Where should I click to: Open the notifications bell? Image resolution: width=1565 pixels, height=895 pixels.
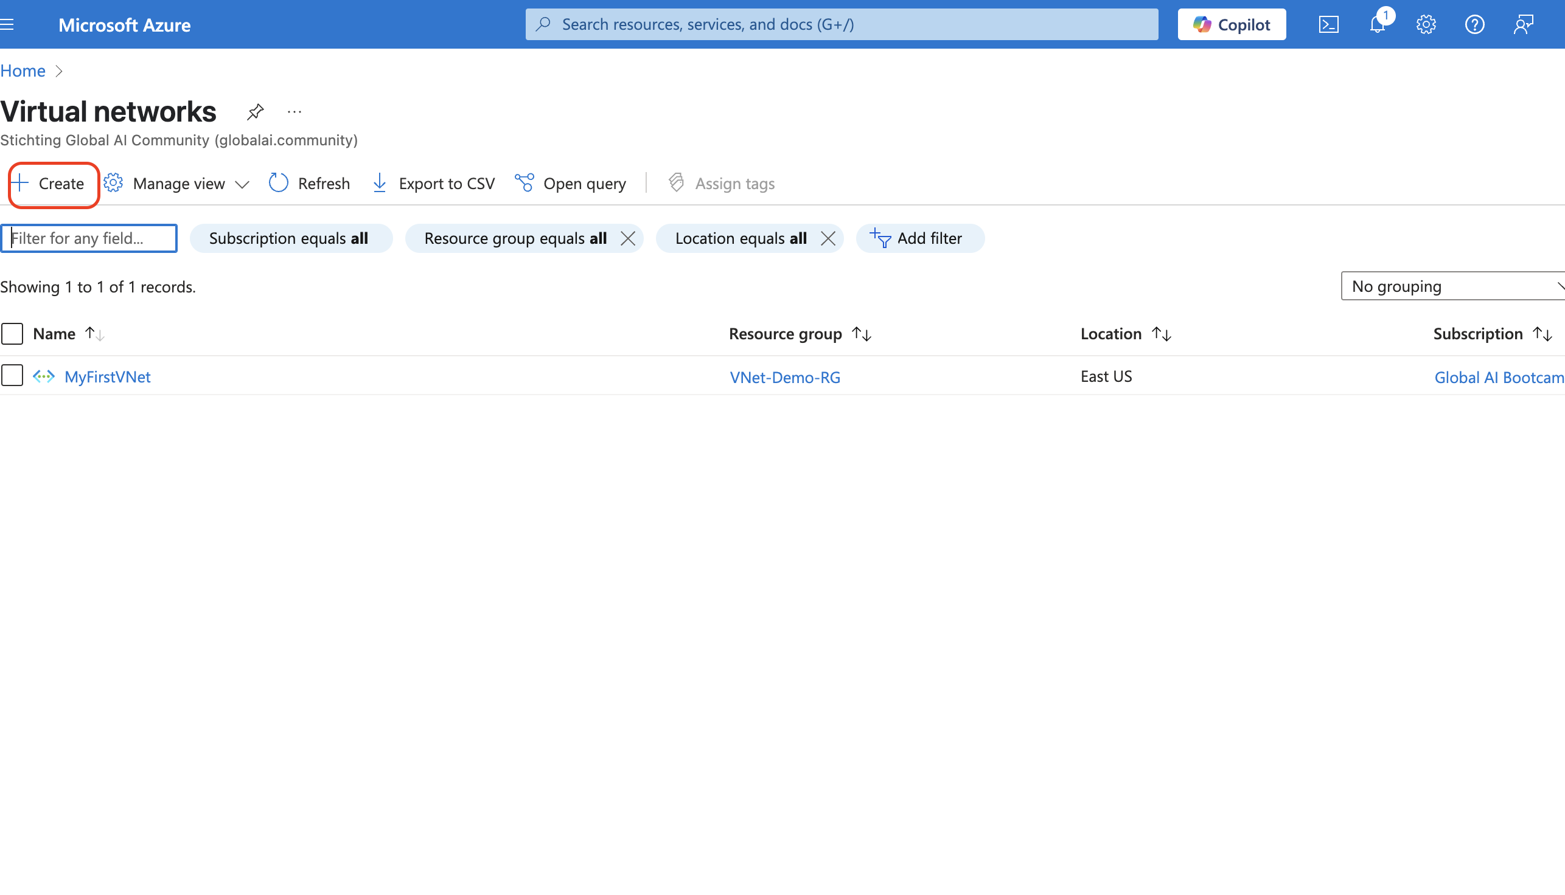pos(1378,24)
